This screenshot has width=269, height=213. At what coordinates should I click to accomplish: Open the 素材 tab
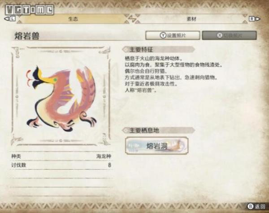(191, 19)
